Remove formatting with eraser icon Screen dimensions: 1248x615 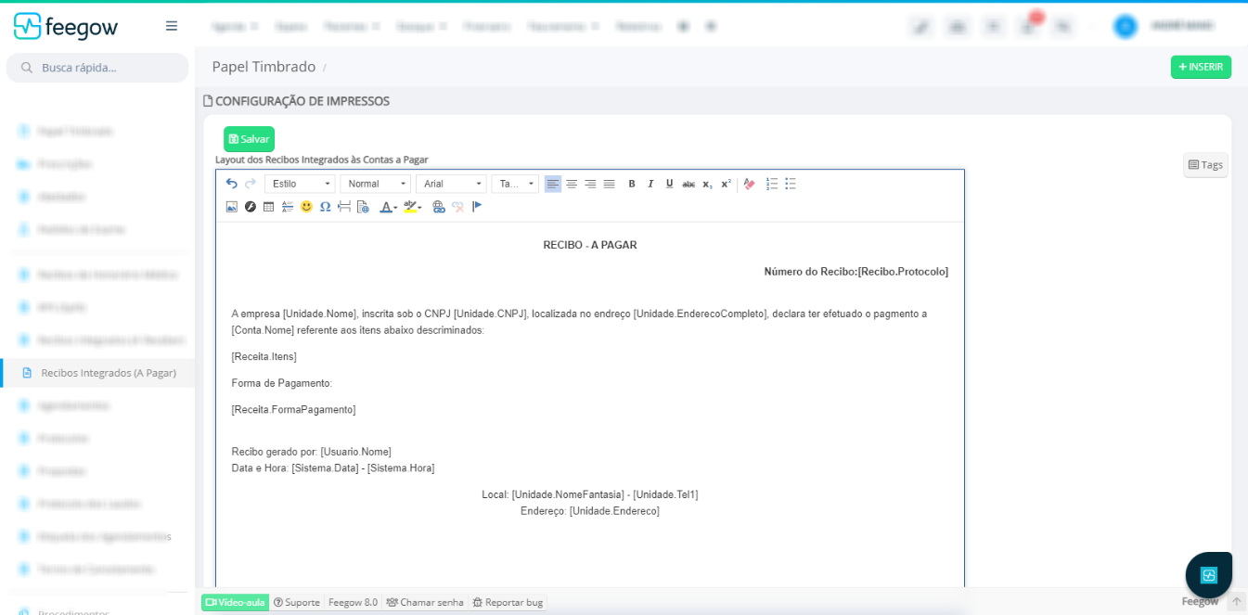click(749, 184)
